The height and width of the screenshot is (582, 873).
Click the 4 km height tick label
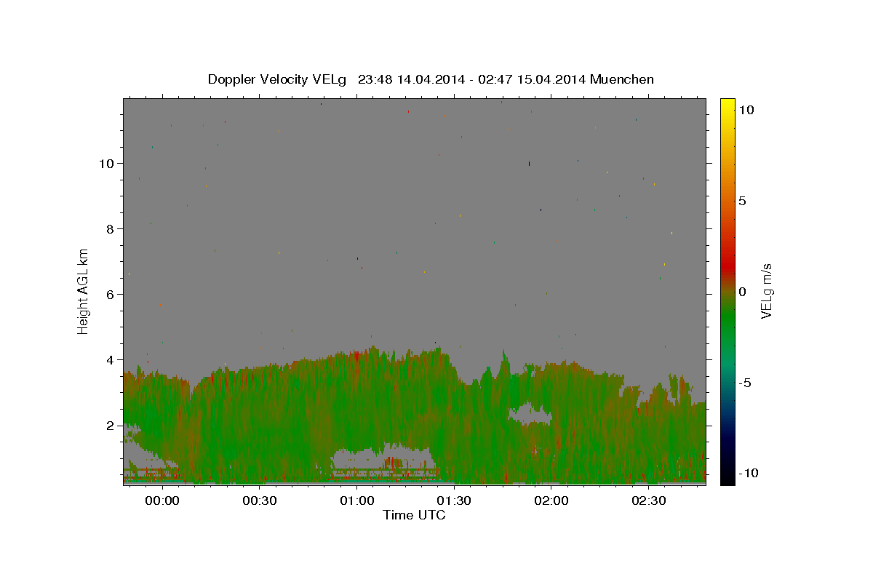(109, 359)
